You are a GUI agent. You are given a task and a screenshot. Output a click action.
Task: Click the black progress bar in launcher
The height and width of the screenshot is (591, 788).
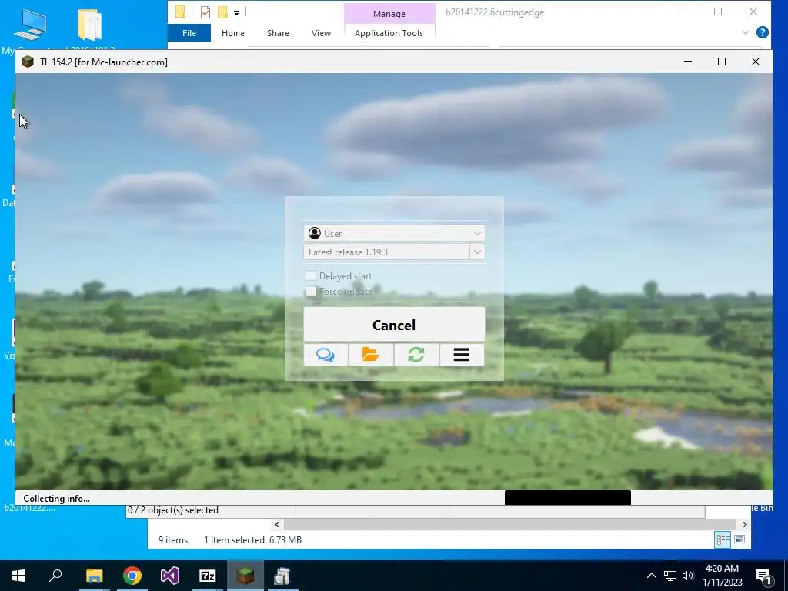pyautogui.click(x=567, y=498)
